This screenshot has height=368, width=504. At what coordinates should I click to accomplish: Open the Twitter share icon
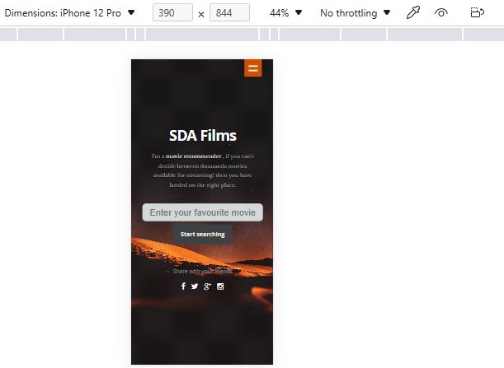point(195,286)
